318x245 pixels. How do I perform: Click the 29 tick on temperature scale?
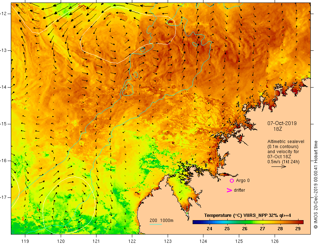coord(298,229)
